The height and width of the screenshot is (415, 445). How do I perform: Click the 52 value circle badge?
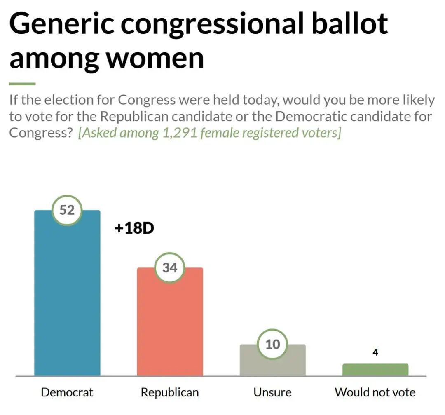point(67,210)
